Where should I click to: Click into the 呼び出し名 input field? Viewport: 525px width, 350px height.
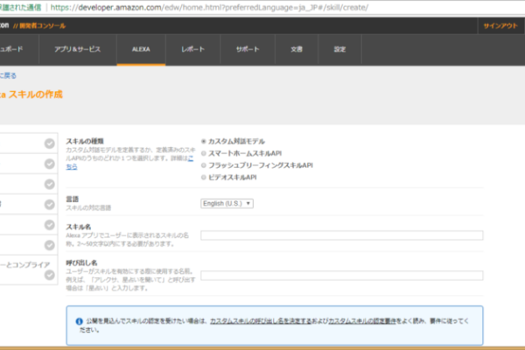341,275
